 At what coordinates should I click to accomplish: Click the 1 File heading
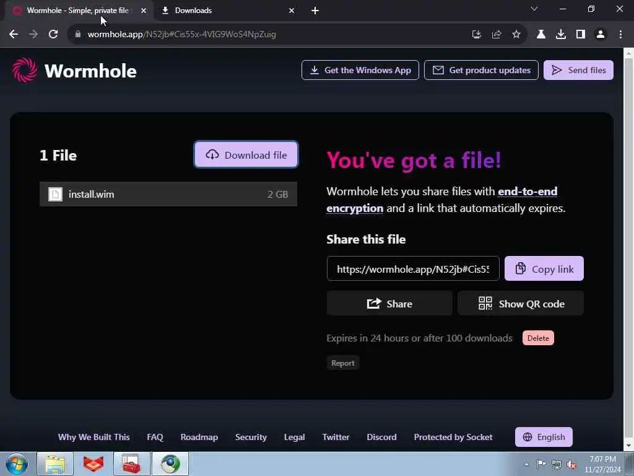point(58,156)
